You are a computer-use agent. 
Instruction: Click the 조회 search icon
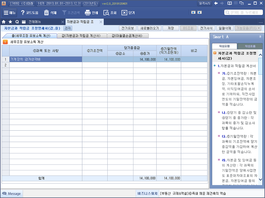pyautogui.click(x=106, y=13)
